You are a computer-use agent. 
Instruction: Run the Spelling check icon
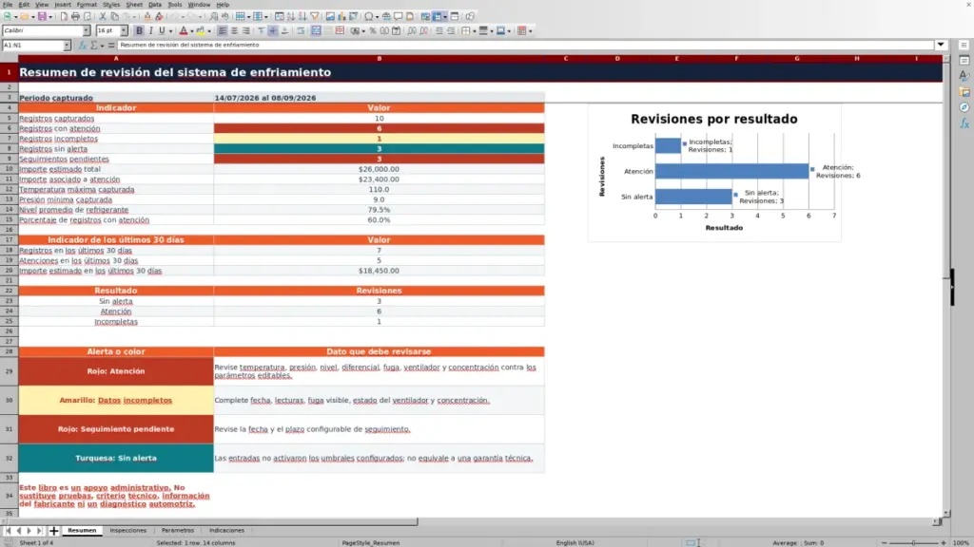[224, 17]
